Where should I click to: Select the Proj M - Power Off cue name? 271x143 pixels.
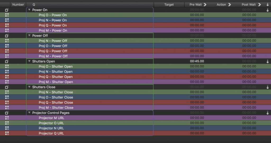pyautogui.click(x=53, y=56)
